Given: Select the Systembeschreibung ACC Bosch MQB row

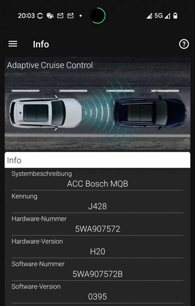Looking at the screenshot, I should pos(97,179).
